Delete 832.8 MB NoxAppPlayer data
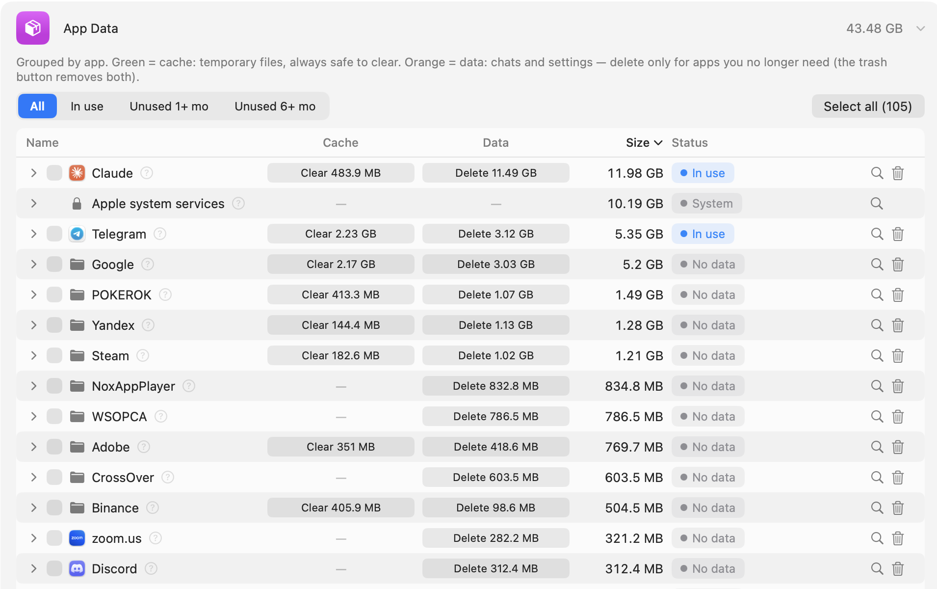 click(x=495, y=386)
